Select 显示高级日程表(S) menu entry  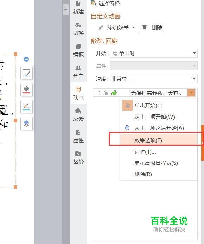(x=159, y=163)
